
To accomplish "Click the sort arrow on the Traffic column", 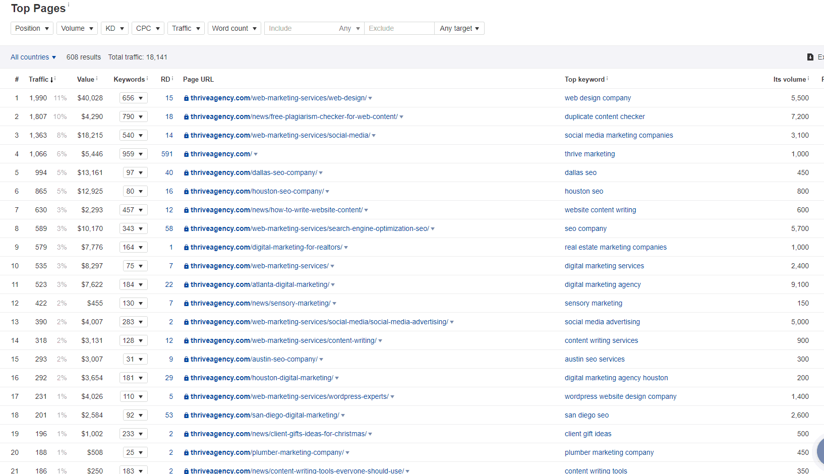I will click(x=52, y=79).
